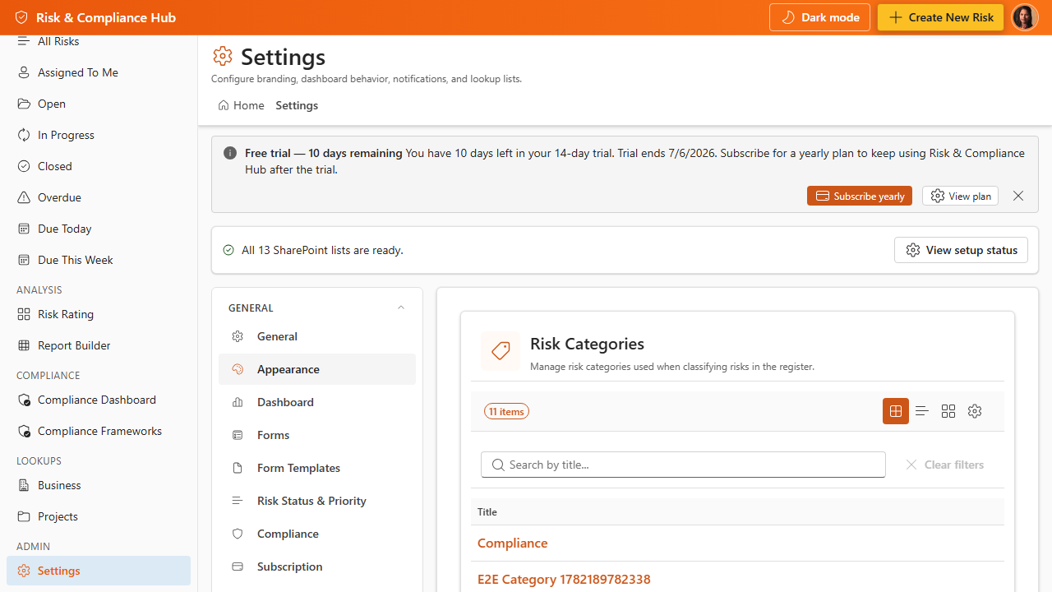The width and height of the screenshot is (1052, 592).
Task: Click the Home breadcrumb link
Action: pyautogui.click(x=241, y=105)
